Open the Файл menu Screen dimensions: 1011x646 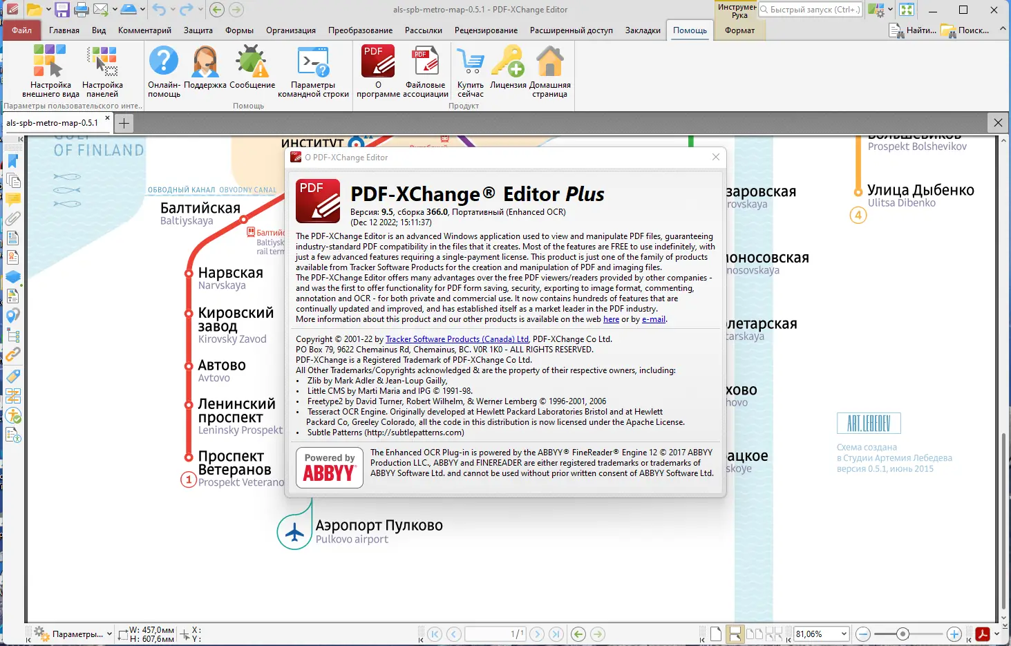(x=21, y=30)
